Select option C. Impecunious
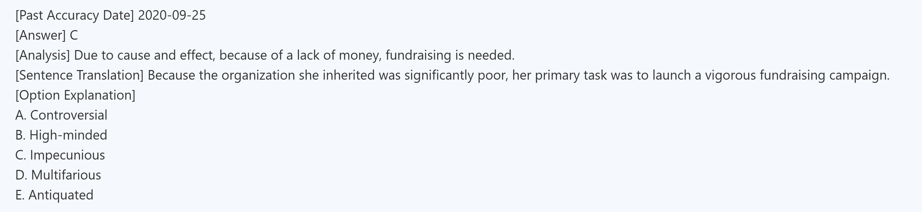The height and width of the screenshot is (212, 922). [x=60, y=156]
